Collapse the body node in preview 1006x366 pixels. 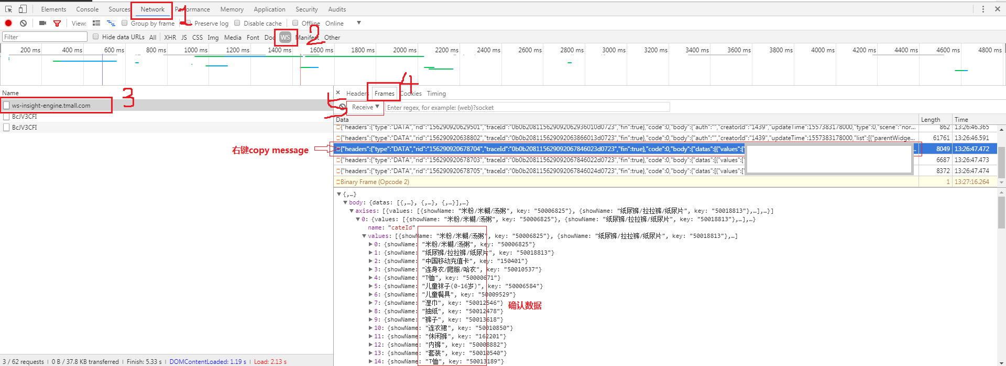(345, 202)
